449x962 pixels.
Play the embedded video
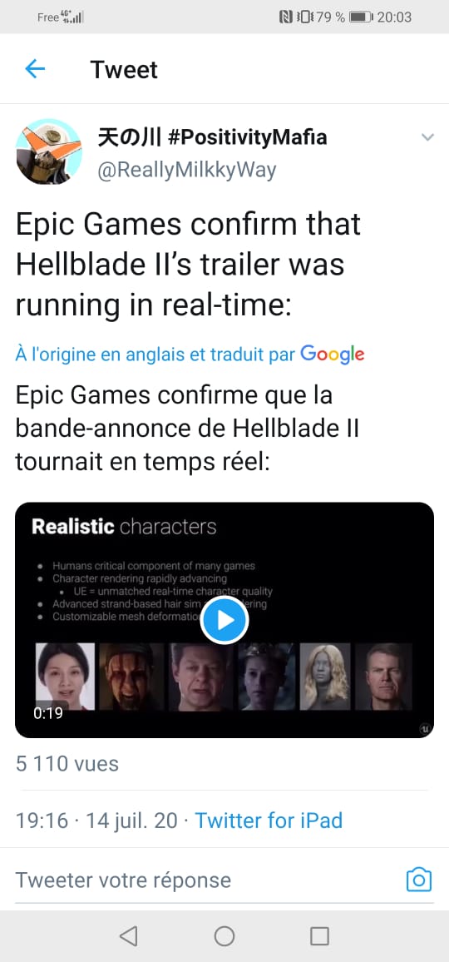coord(224,620)
